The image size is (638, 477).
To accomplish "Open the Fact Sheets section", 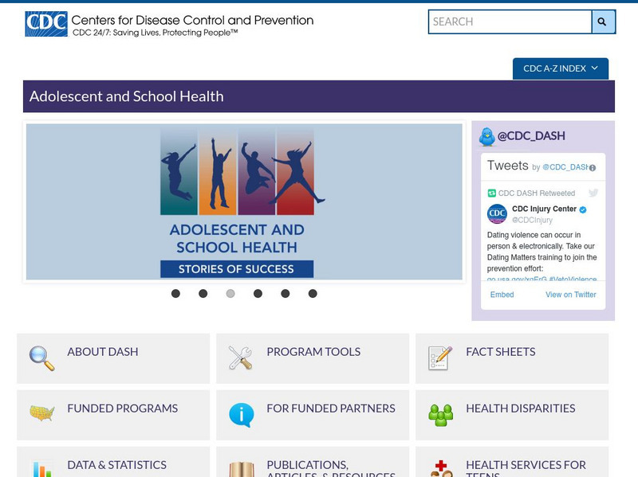I will click(x=512, y=358).
